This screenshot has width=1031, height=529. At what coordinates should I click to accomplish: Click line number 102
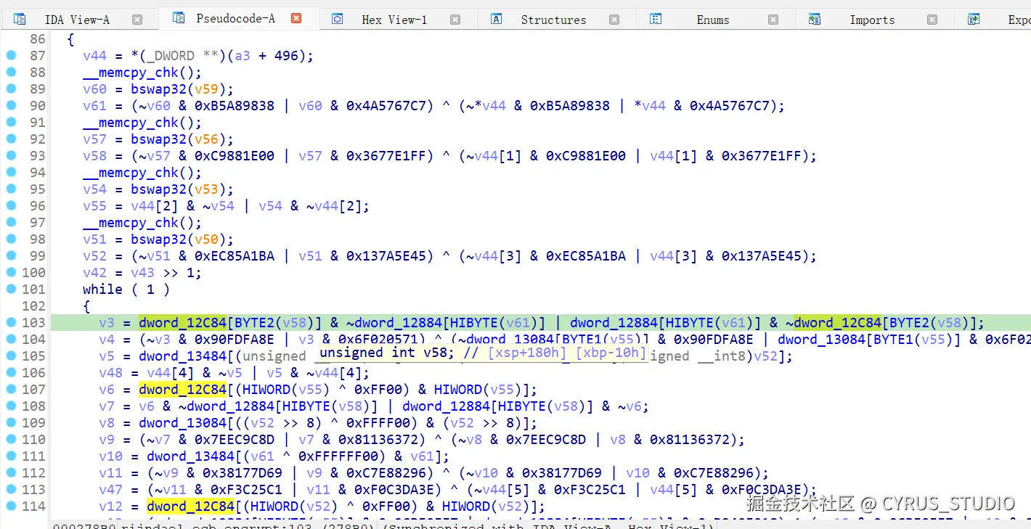33,305
